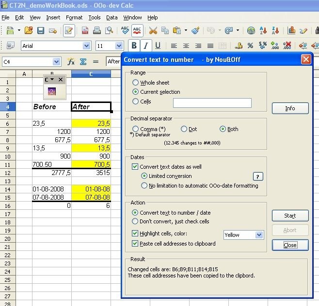The height and width of the screenshot is (306, 319).
Task: Sort descending with the Z-A icon
Action: coord(275,30)
